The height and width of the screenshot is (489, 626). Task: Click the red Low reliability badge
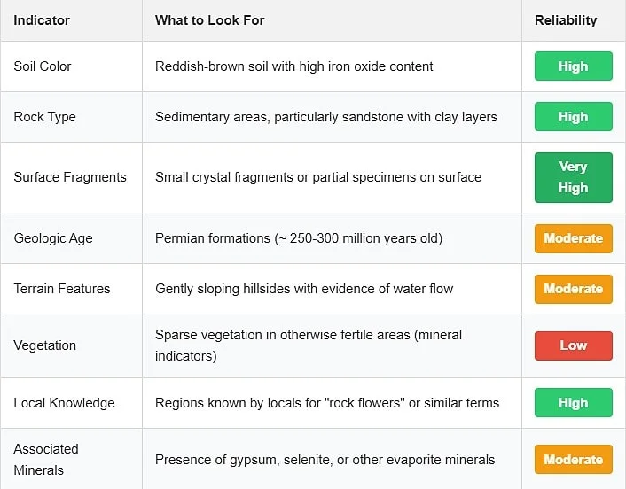coord(574,345)
